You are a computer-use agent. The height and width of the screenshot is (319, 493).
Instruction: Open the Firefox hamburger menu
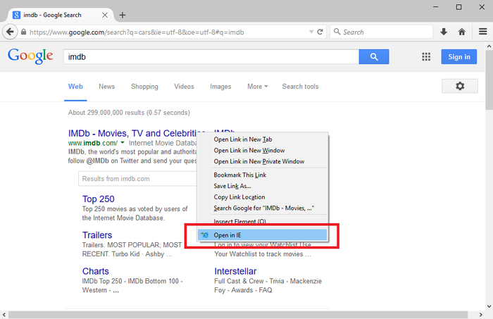point(483,32)
